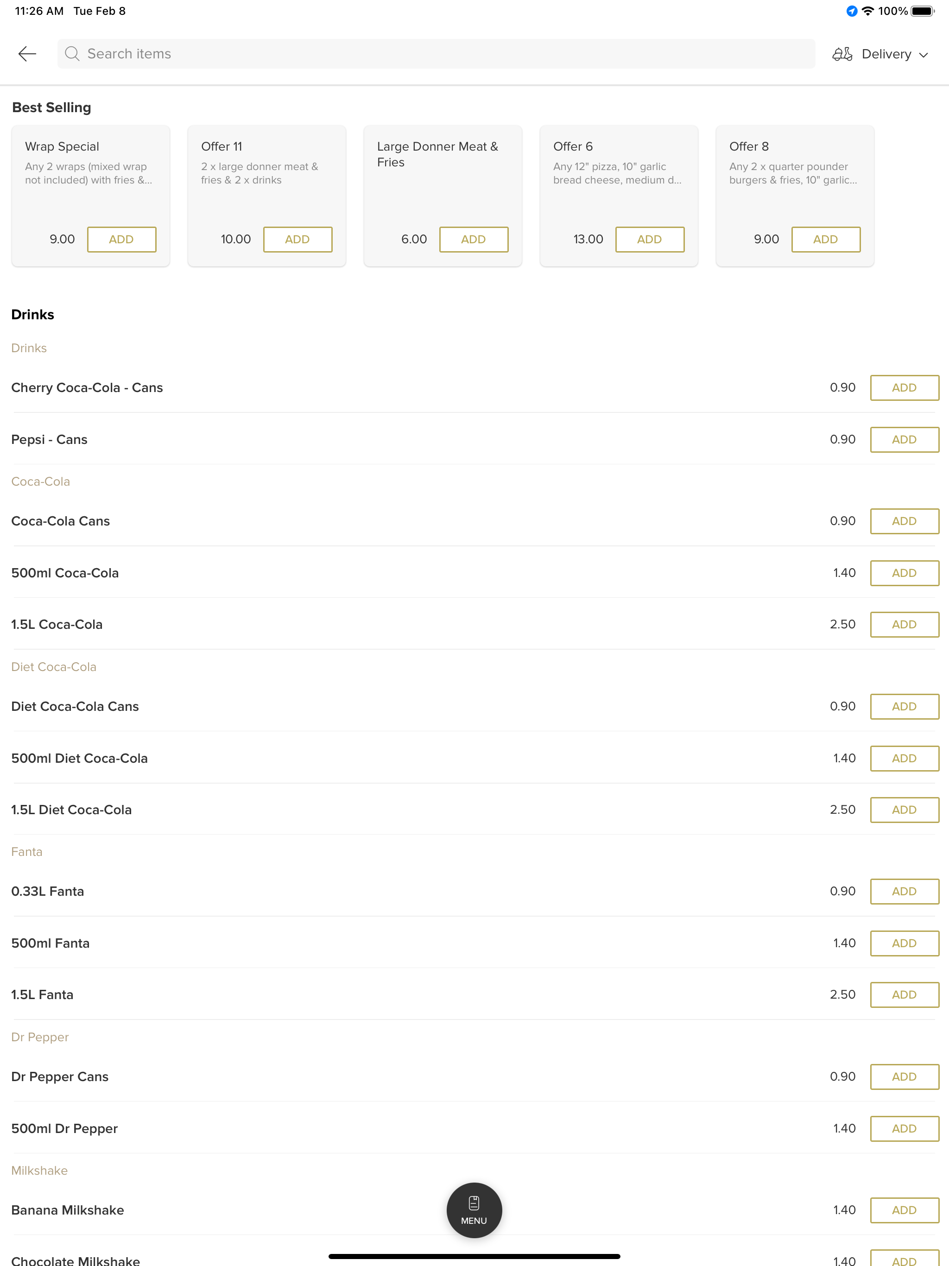Focus the Search items field
Image resolution: width=949 pixels, height=1266 pixels.
point(436,54)
